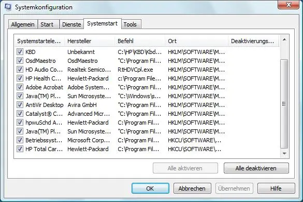Disable the AntiVir Desktop checkbox

coord(20,105)
